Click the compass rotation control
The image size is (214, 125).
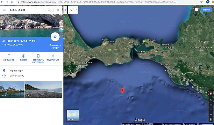[211, 93]
